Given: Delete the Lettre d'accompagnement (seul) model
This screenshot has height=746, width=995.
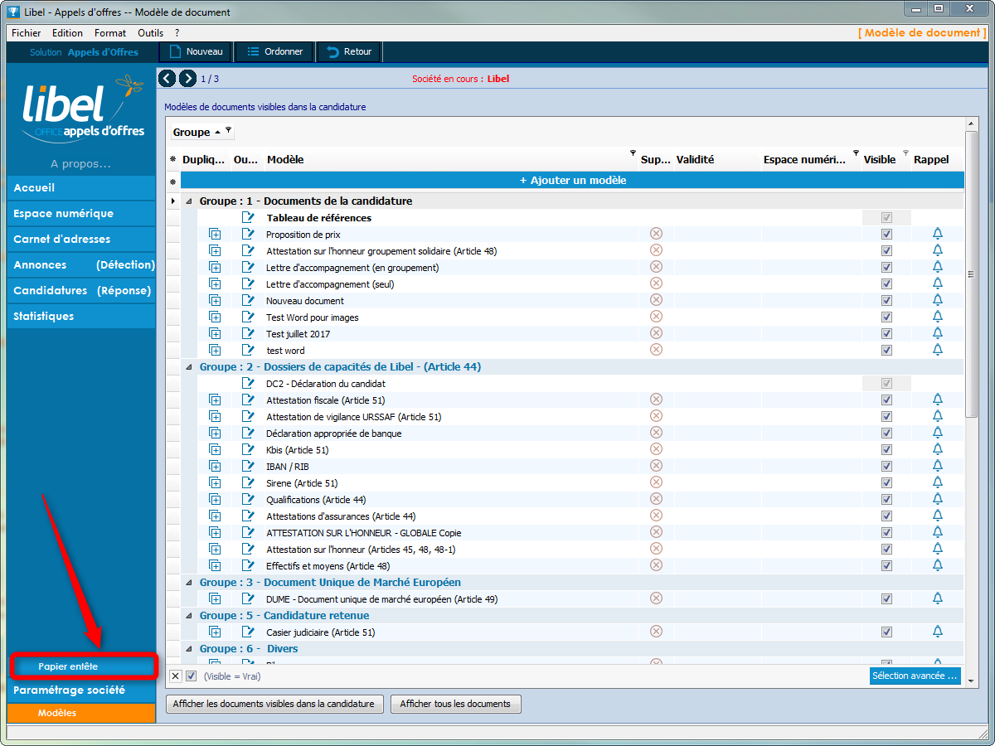Looking at the screenshot, I should [x=656, y=283].
